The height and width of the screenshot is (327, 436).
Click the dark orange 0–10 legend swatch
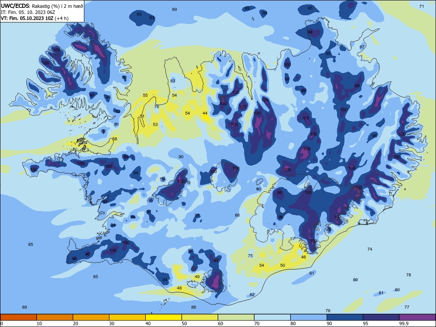click(x=18, y=317)
